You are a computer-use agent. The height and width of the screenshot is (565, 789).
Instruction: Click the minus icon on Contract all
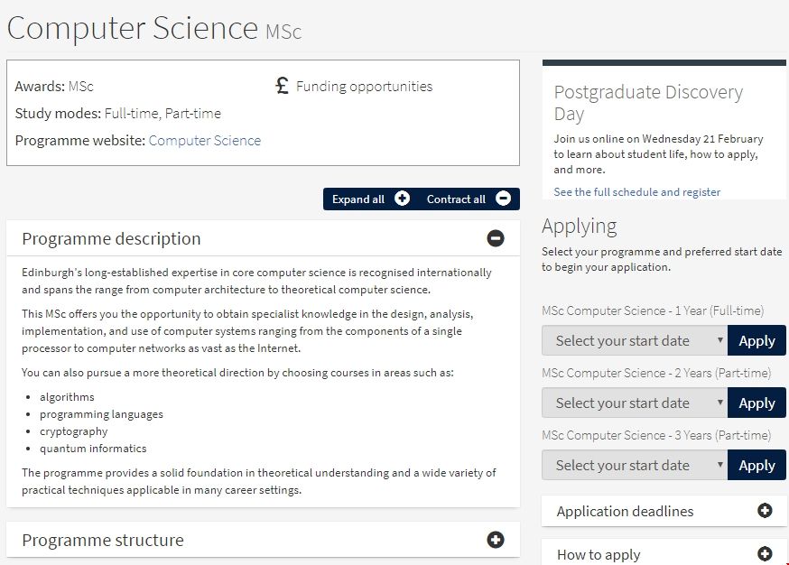(503, 199)
